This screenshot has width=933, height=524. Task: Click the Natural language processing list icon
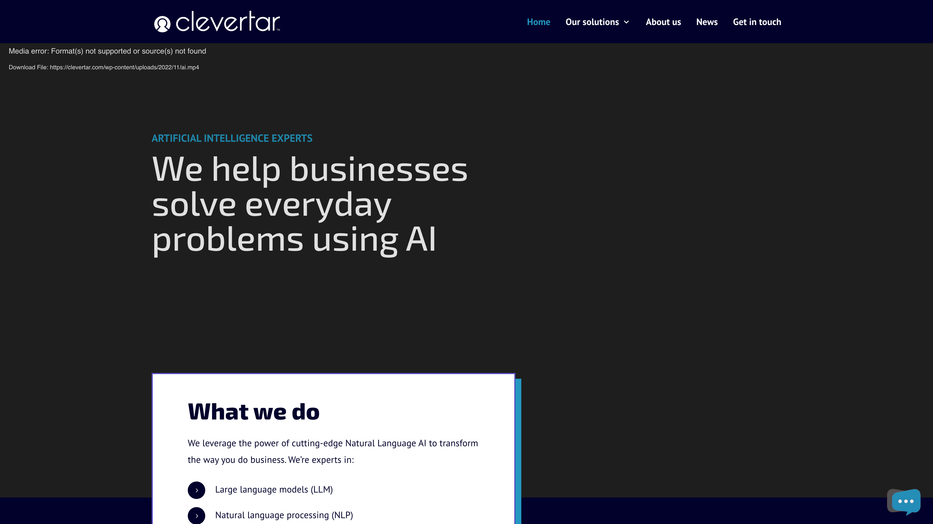[197, 515]
